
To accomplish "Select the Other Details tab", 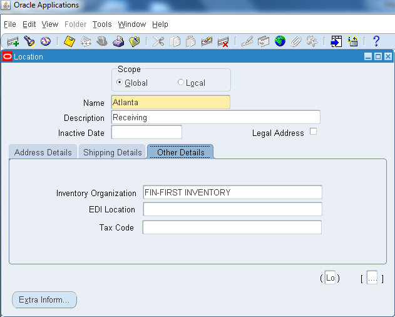I will [x=181, y=152].
